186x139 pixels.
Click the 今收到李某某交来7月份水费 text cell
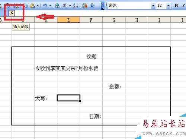pos(67,68)
